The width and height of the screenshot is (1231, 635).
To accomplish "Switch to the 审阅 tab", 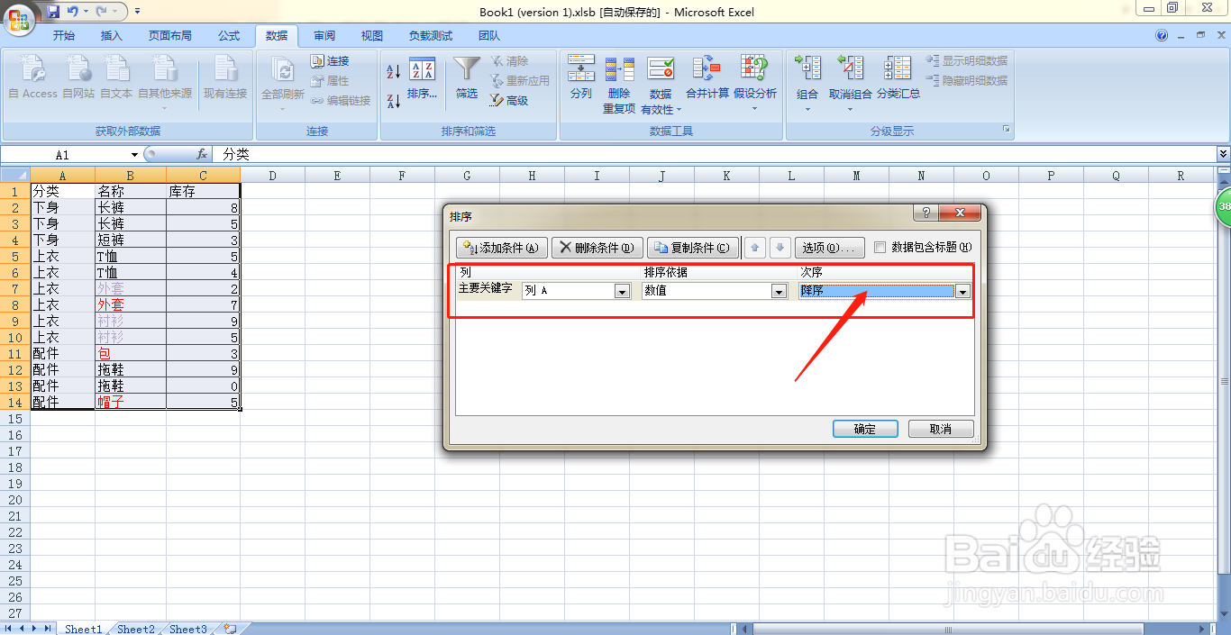I will (x=324, y=36).
